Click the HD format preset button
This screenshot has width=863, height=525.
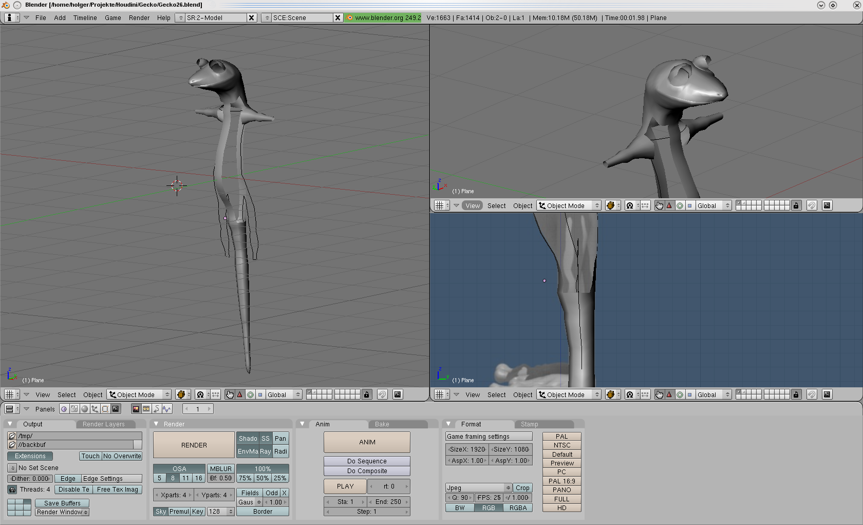click(561, 508)
